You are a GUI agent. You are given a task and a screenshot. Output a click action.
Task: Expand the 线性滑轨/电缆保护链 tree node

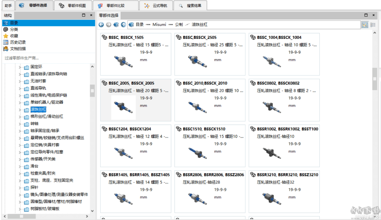20,95
